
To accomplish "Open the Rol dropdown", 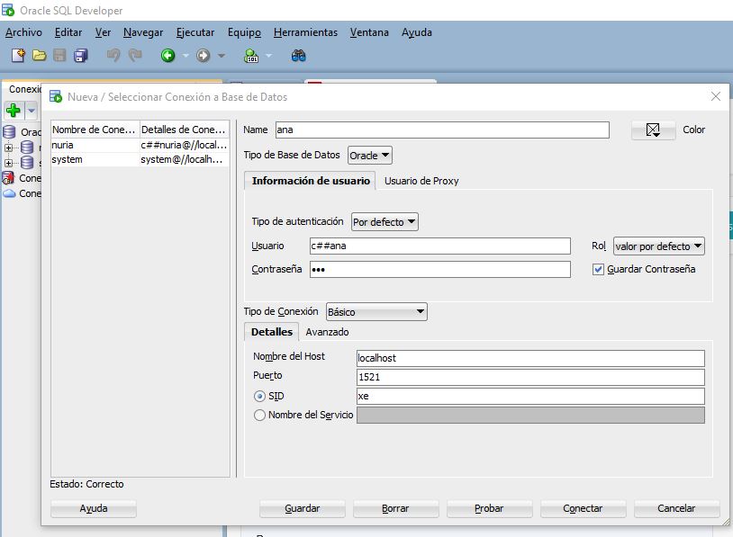I will [658, 246].
